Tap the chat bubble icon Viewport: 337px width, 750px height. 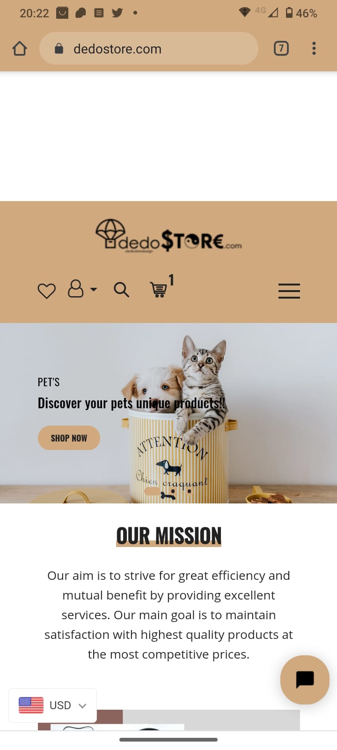click(x=305, y=680)
